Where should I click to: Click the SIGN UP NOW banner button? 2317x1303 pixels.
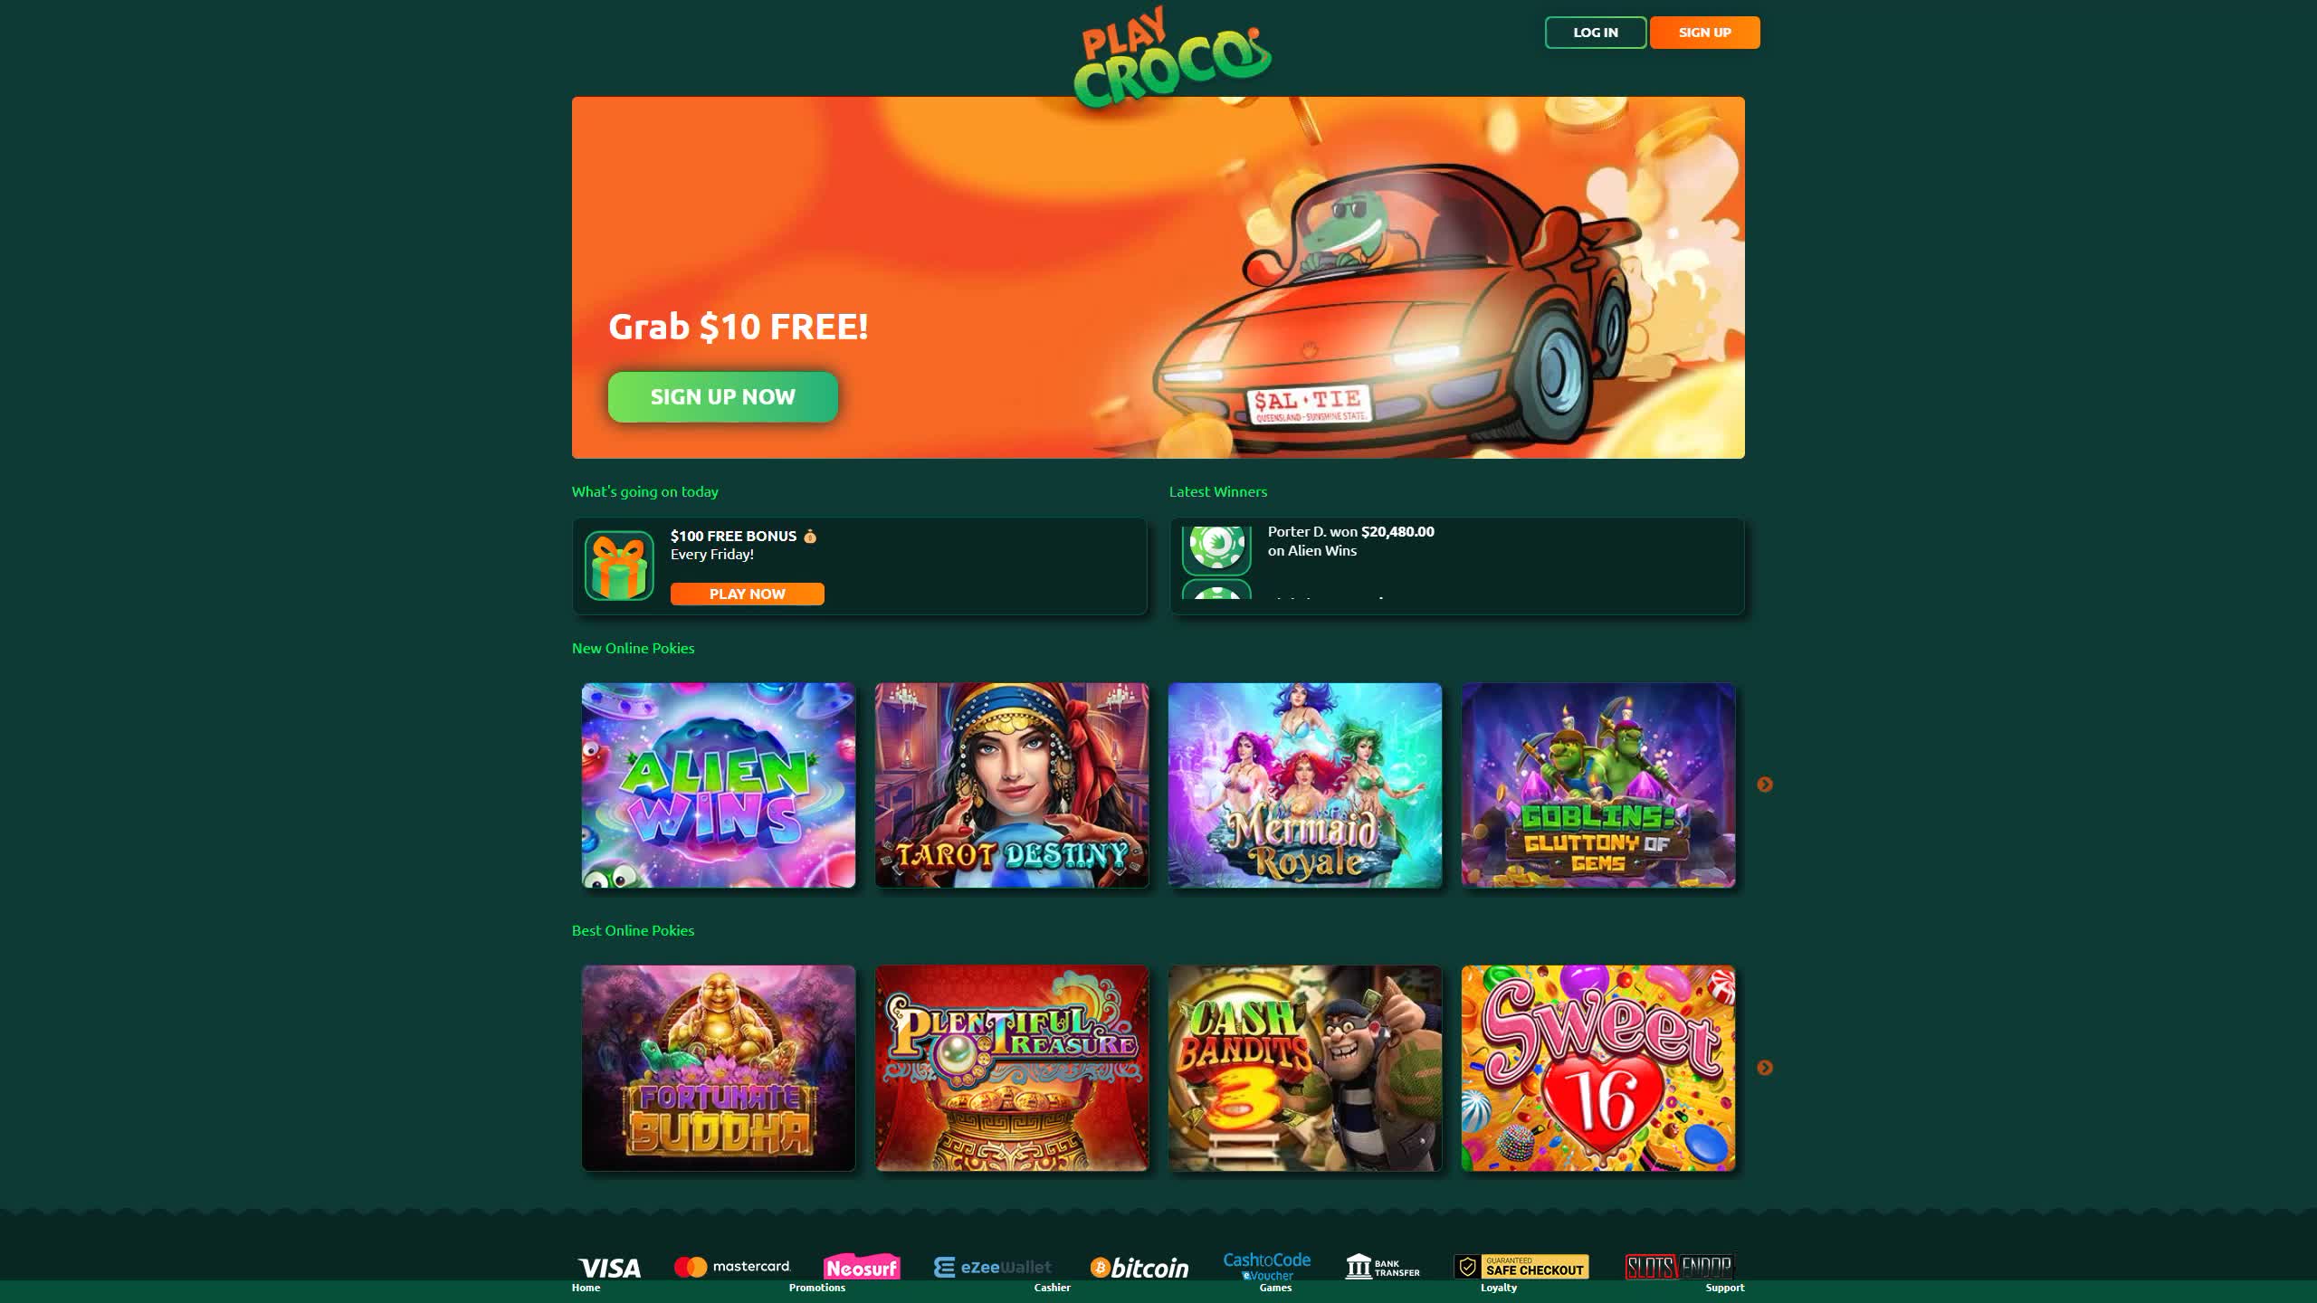pyautogui.click(x=723, y=397)
